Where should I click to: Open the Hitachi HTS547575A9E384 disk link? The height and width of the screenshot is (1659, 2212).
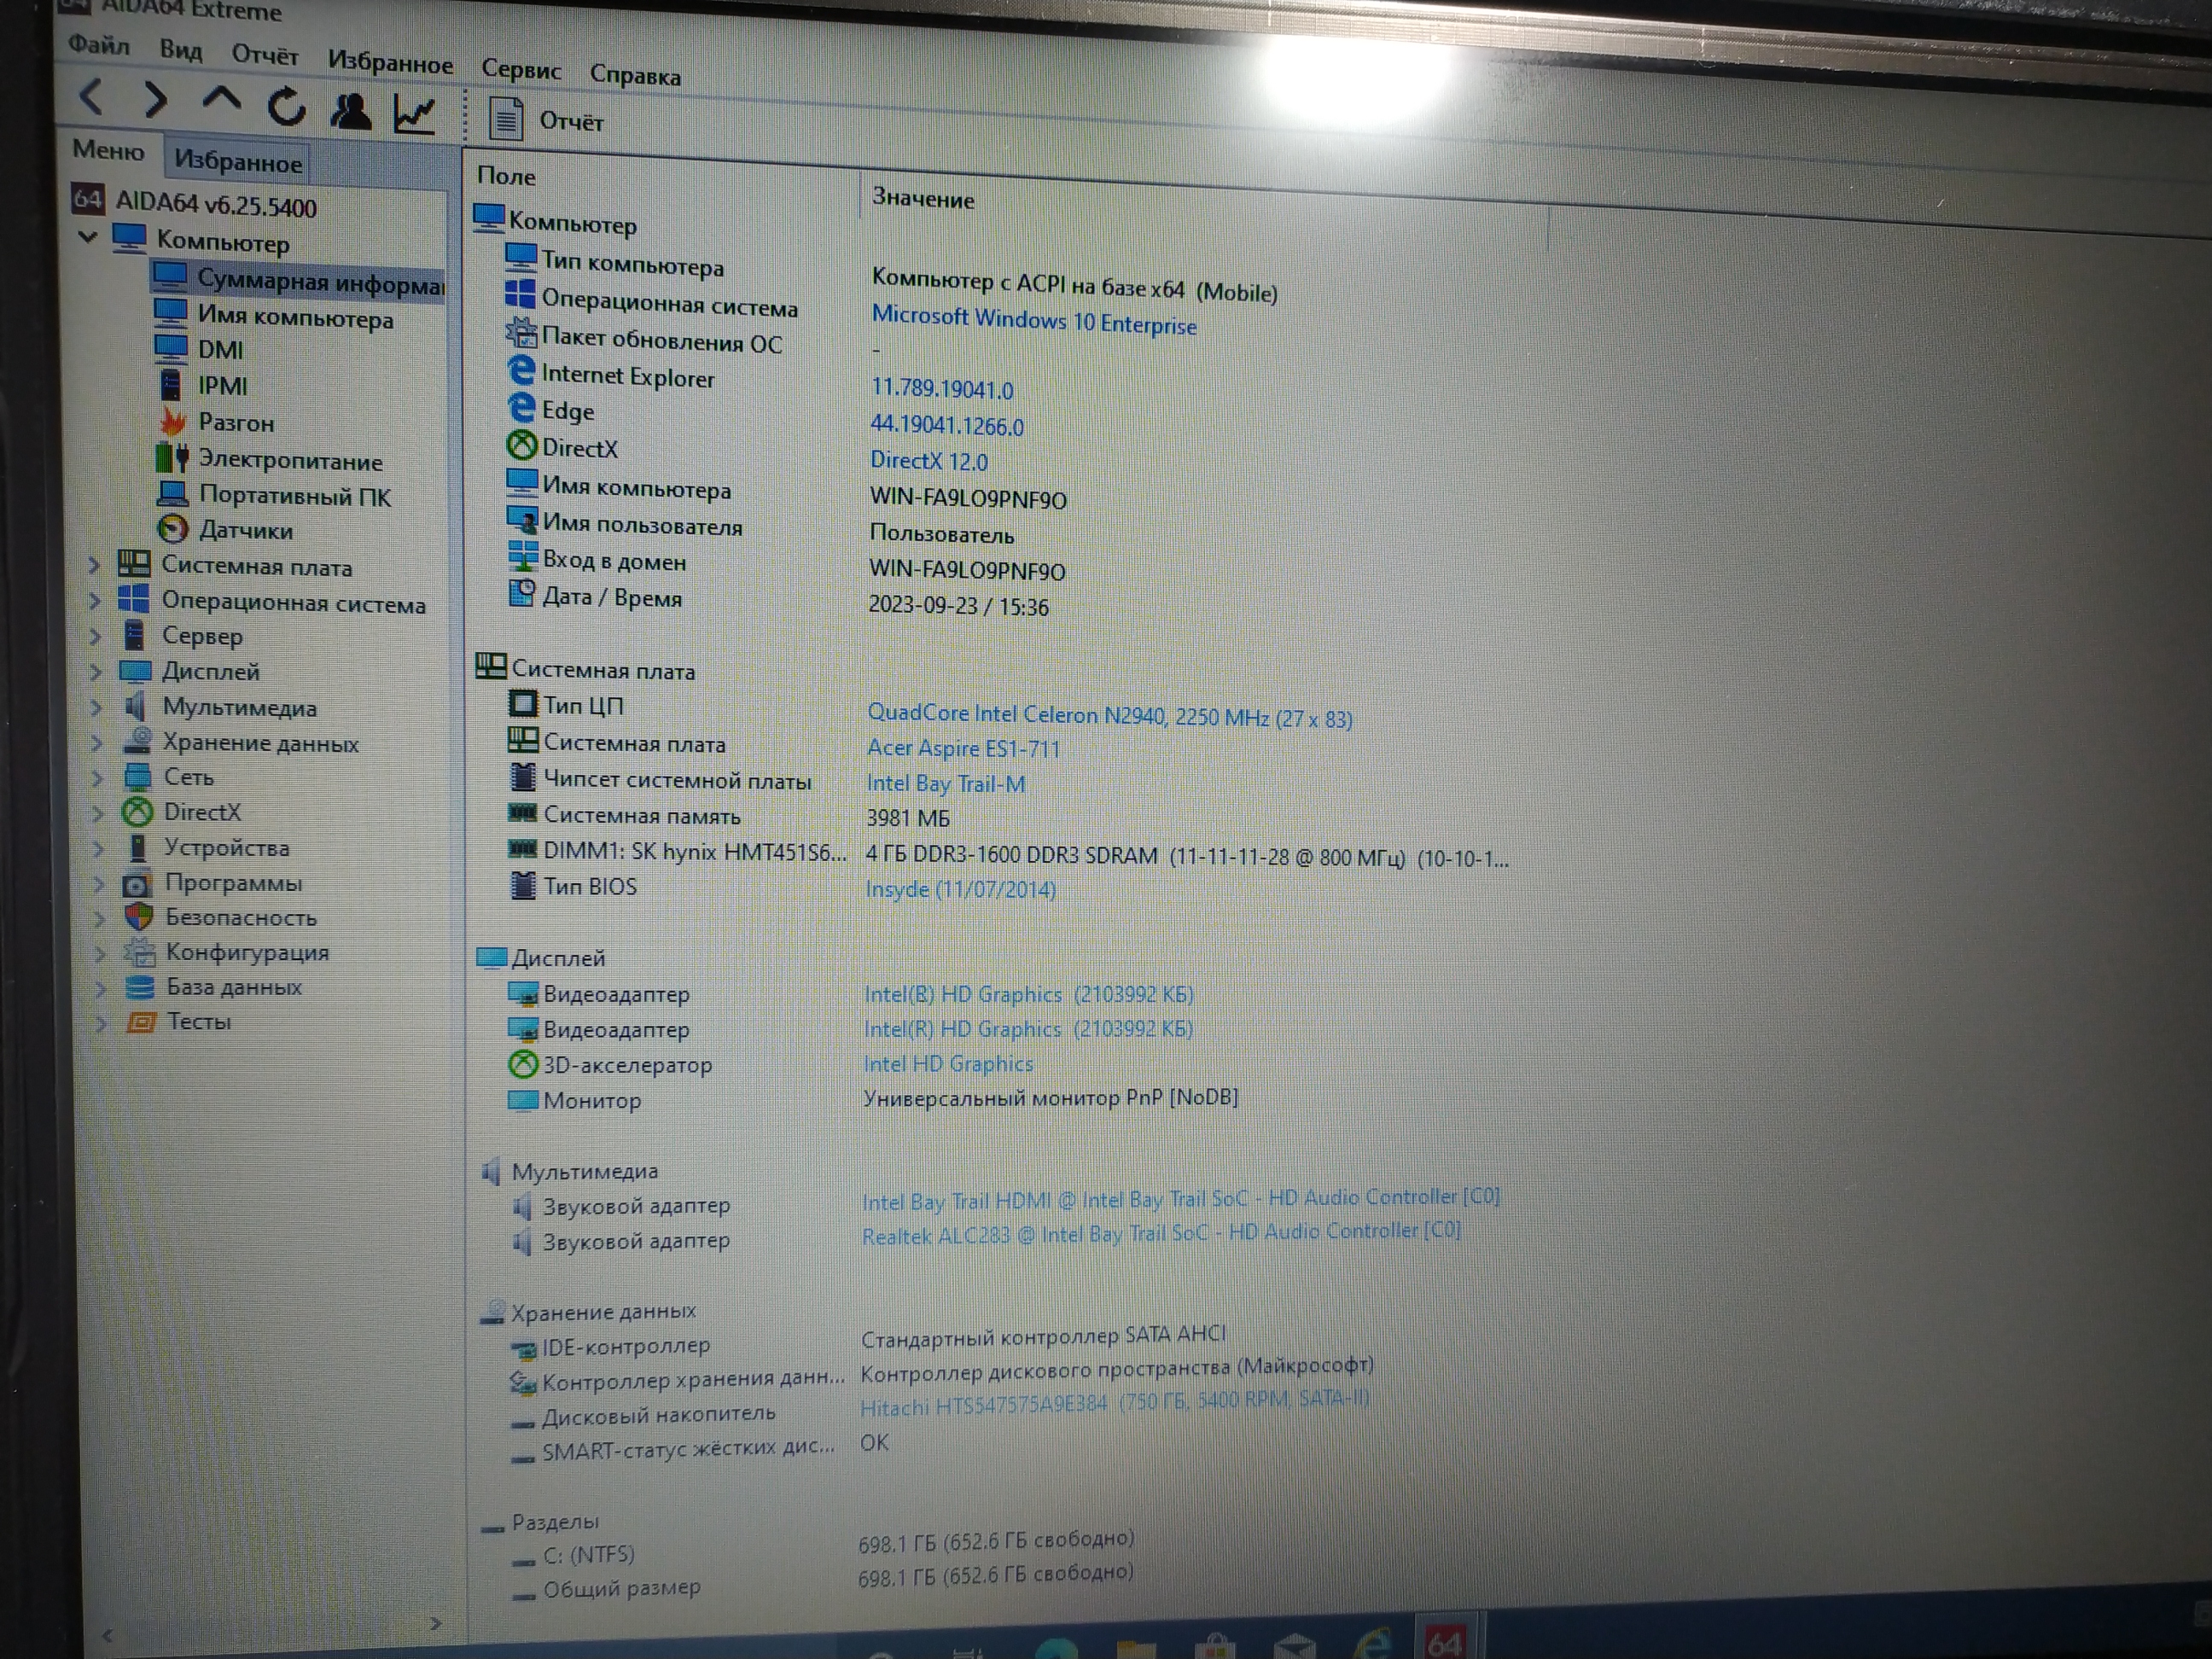1115,1403
